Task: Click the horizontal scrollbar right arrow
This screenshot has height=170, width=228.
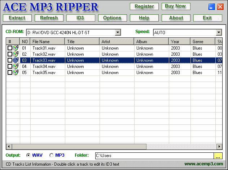Action: (219, 146)
